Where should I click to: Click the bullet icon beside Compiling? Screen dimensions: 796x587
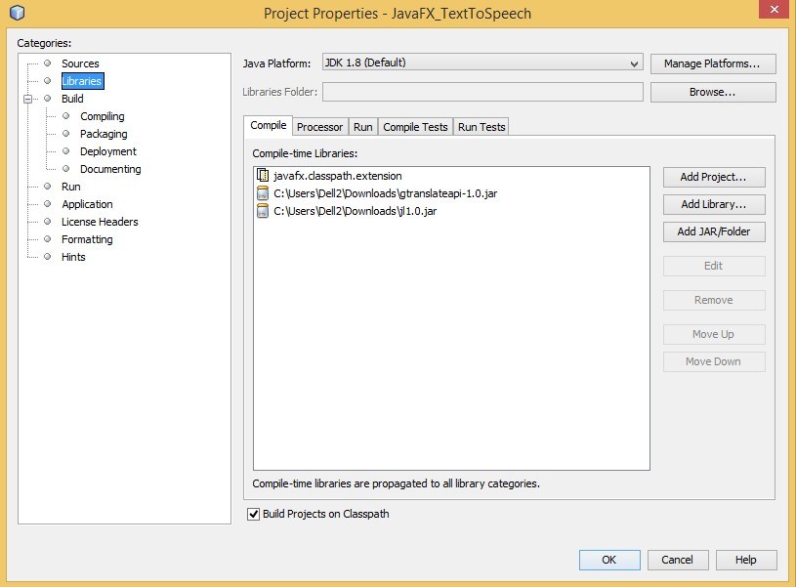click(x=66, y=116)
